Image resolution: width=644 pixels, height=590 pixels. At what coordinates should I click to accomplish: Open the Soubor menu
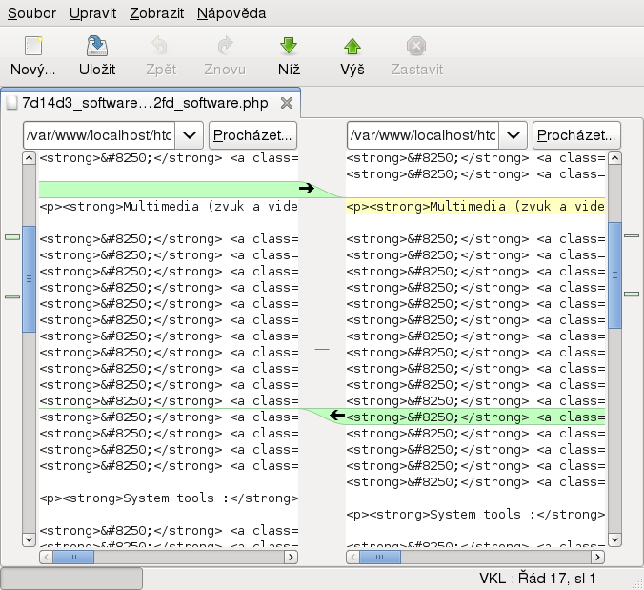coord(31,13)
